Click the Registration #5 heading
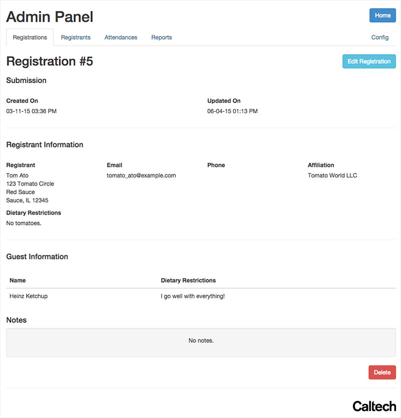 pos(50,61)
